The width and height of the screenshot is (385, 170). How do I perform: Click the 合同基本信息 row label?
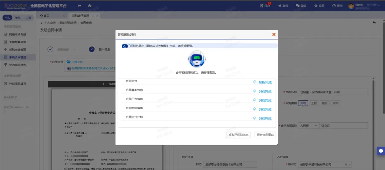click(x=134, y=90)
